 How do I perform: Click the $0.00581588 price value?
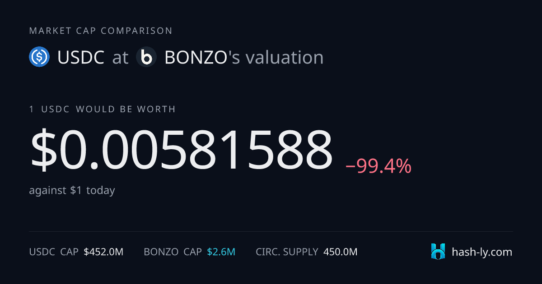click(x=181, y=150)
